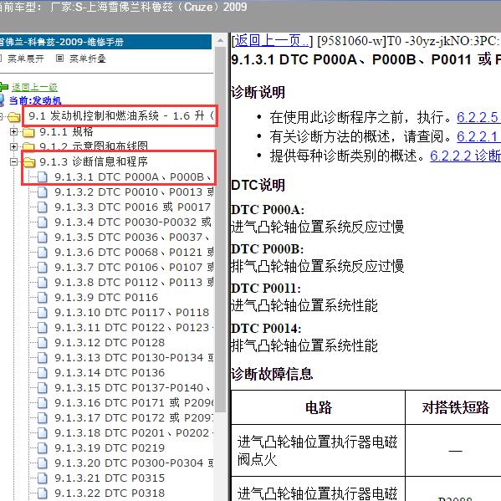Viewport: 501px width, 501px height.
Task: Open 9.1.3.11 DTC P0122、P0123 entry
Action: pos(134,328)
